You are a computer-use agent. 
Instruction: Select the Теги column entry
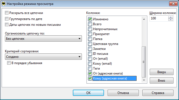pos(96,68)
